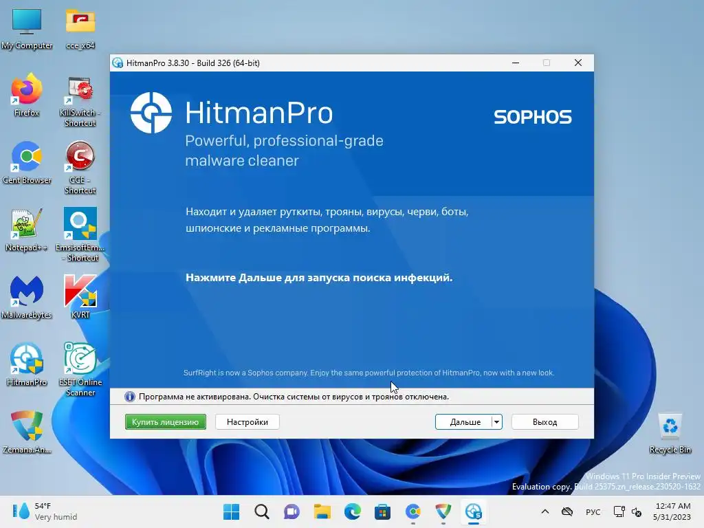
Task: Open Microsoft Store from the taskbar
Action: pos(382,511)
